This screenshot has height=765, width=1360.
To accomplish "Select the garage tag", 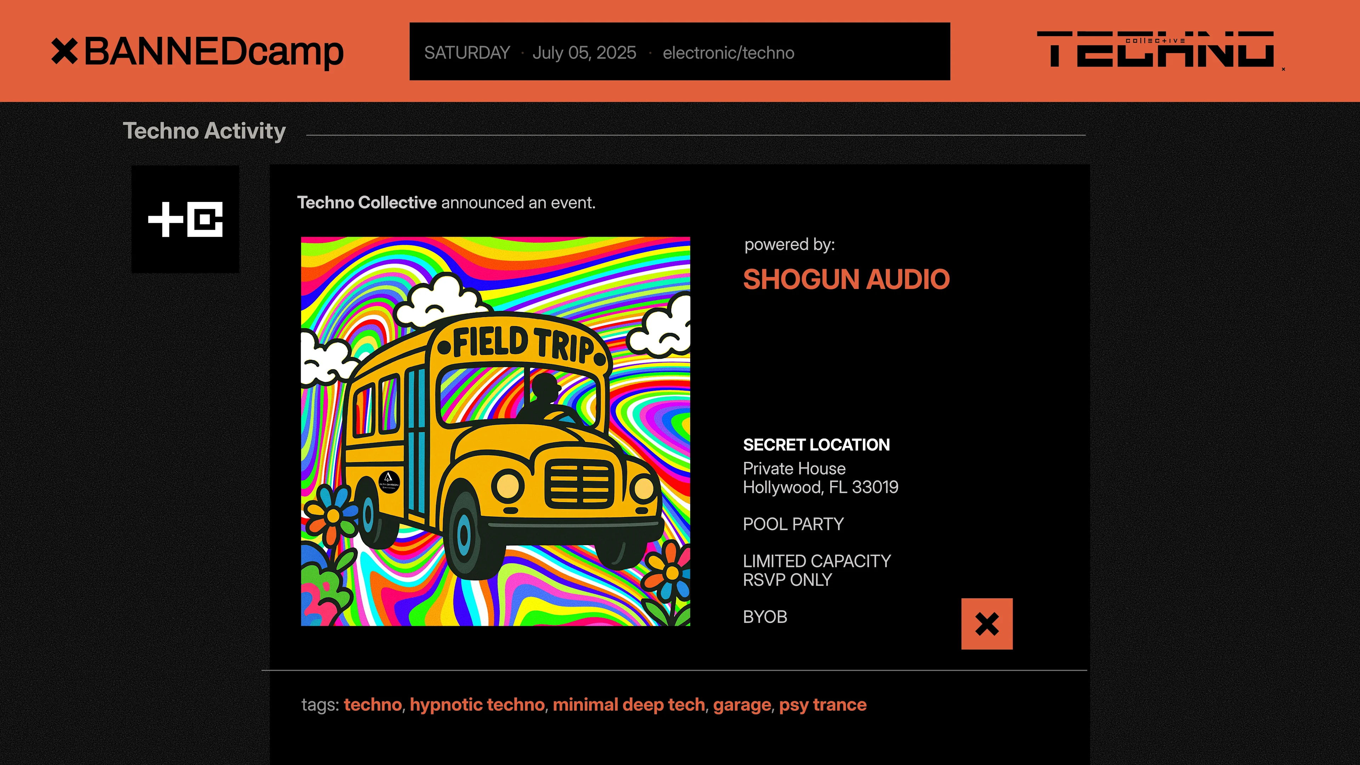I will pos(742,706).
